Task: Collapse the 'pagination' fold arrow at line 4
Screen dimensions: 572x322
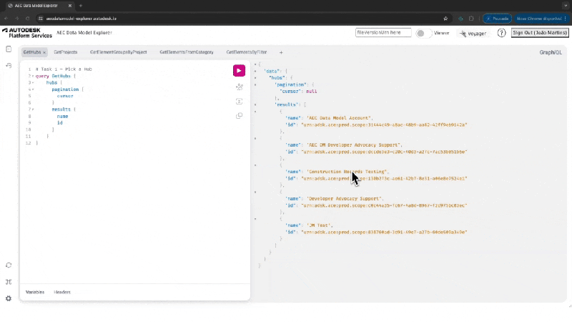Action: click(x=33, y=89)
